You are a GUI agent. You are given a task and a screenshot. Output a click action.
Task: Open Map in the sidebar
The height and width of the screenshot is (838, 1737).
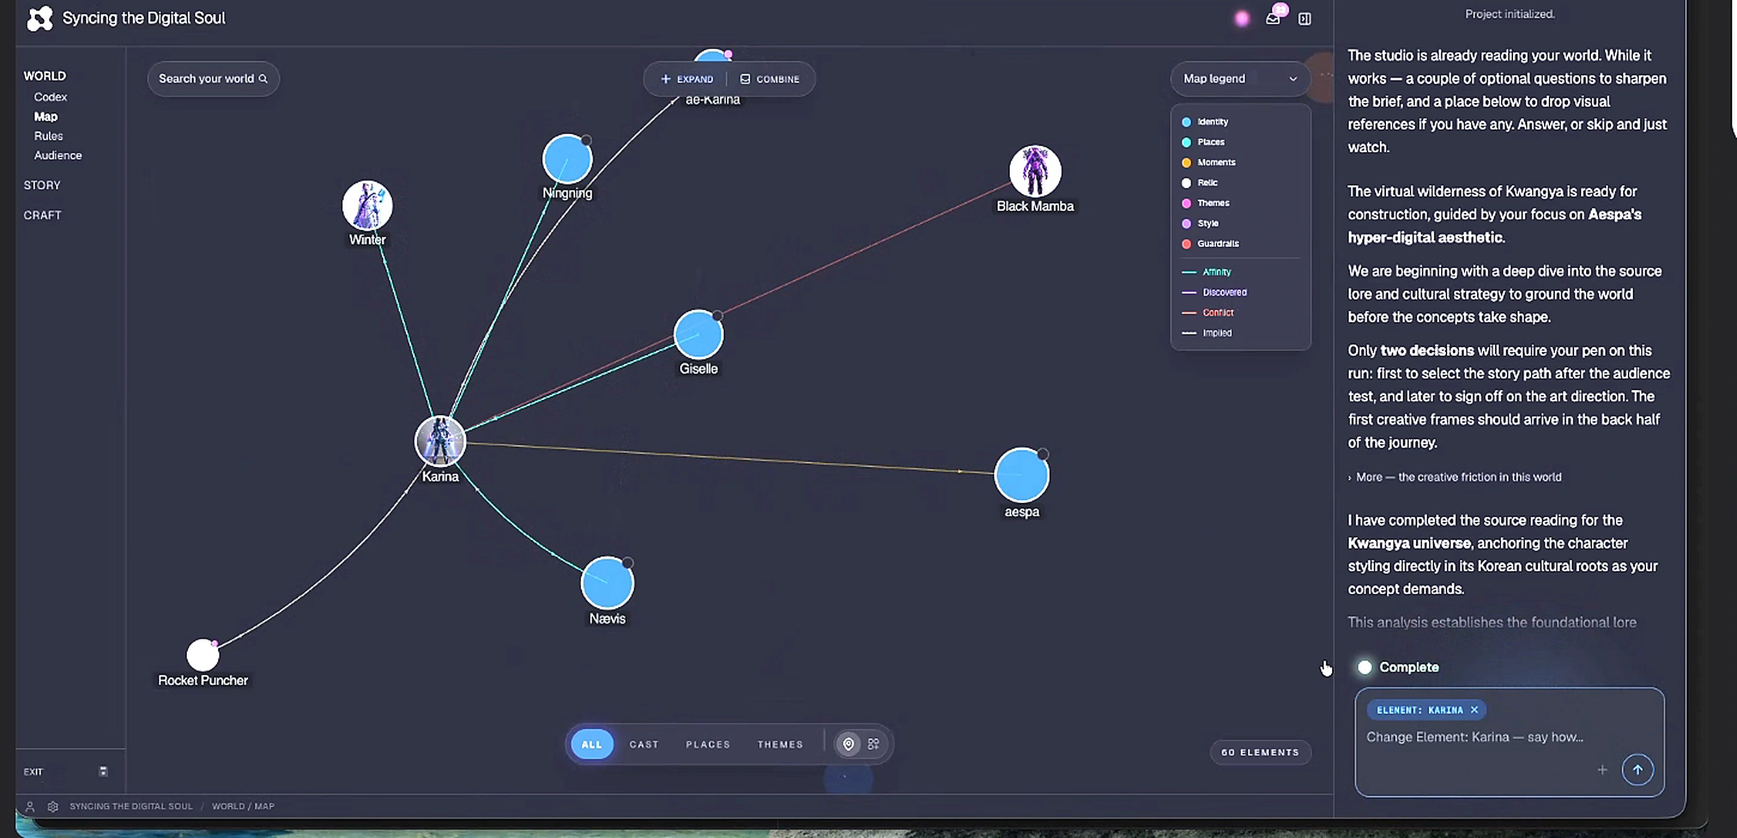coord(46,117)
